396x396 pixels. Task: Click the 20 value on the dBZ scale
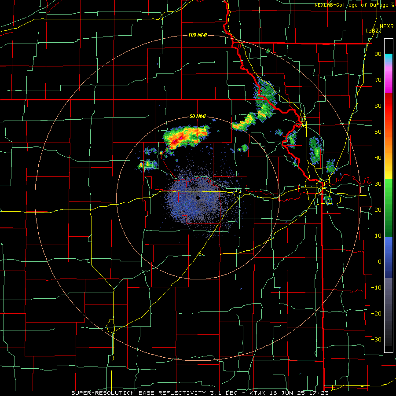378,209
